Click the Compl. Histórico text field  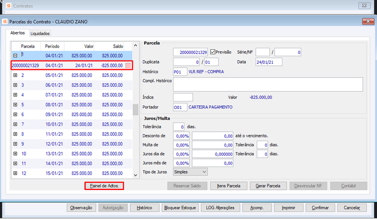268,84
